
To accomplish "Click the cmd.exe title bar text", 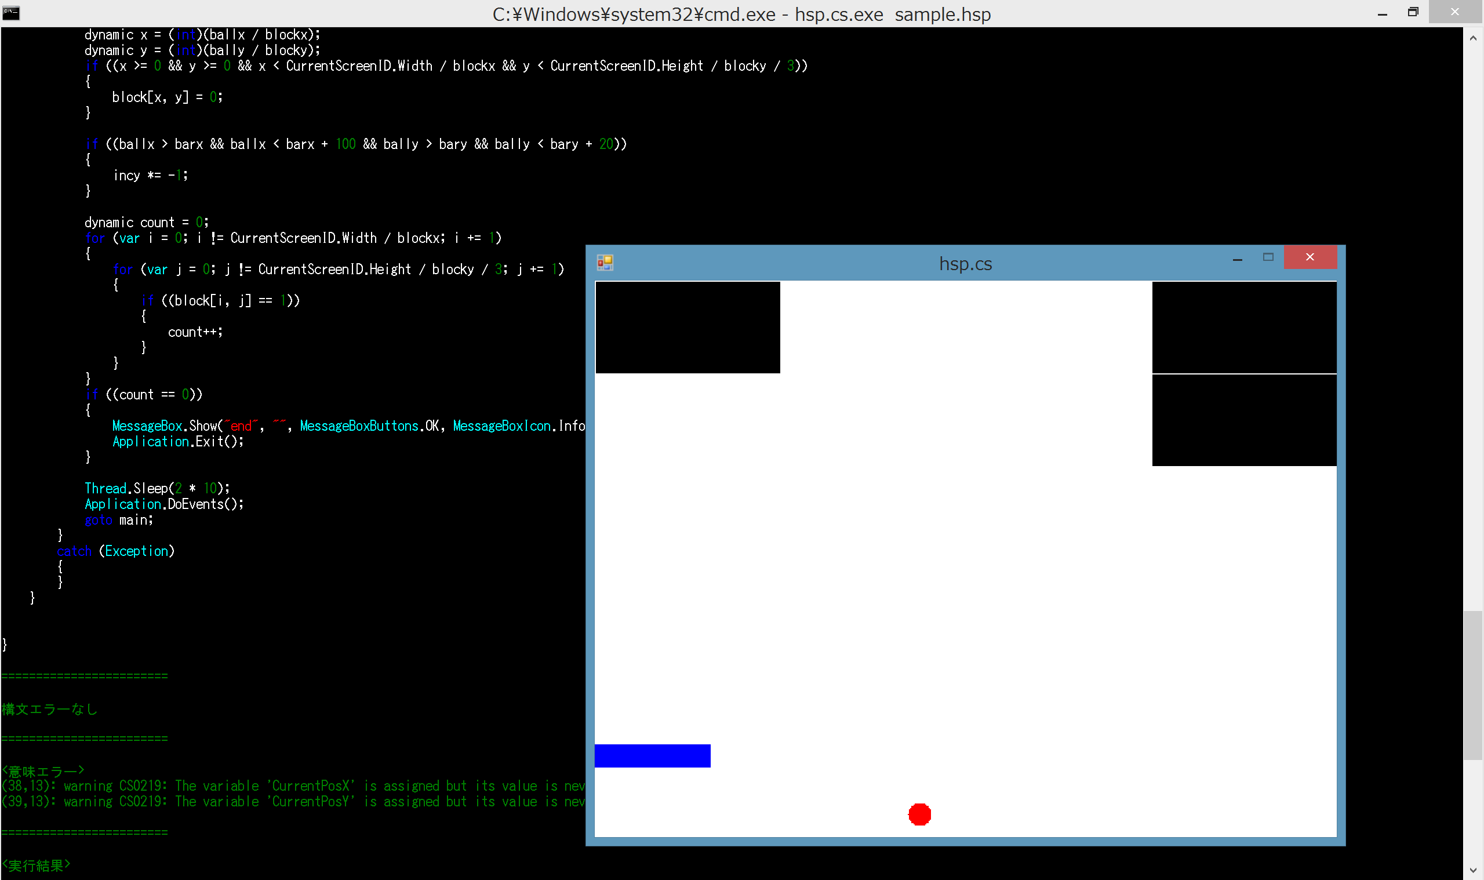I will 741,14.
